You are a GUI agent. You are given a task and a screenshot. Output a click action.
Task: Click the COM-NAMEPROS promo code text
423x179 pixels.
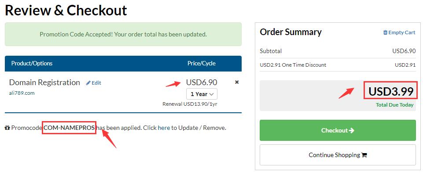[x=69, y=128]
